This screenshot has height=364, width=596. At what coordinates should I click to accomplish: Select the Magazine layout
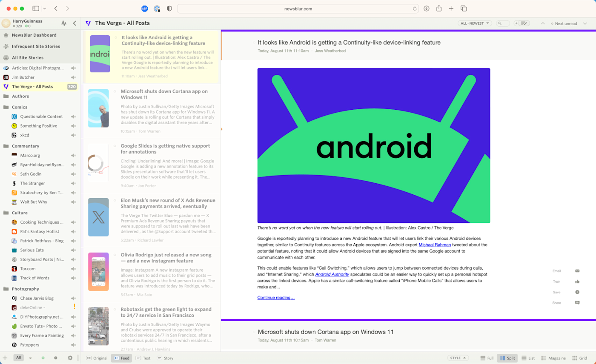tap(553, 358)
